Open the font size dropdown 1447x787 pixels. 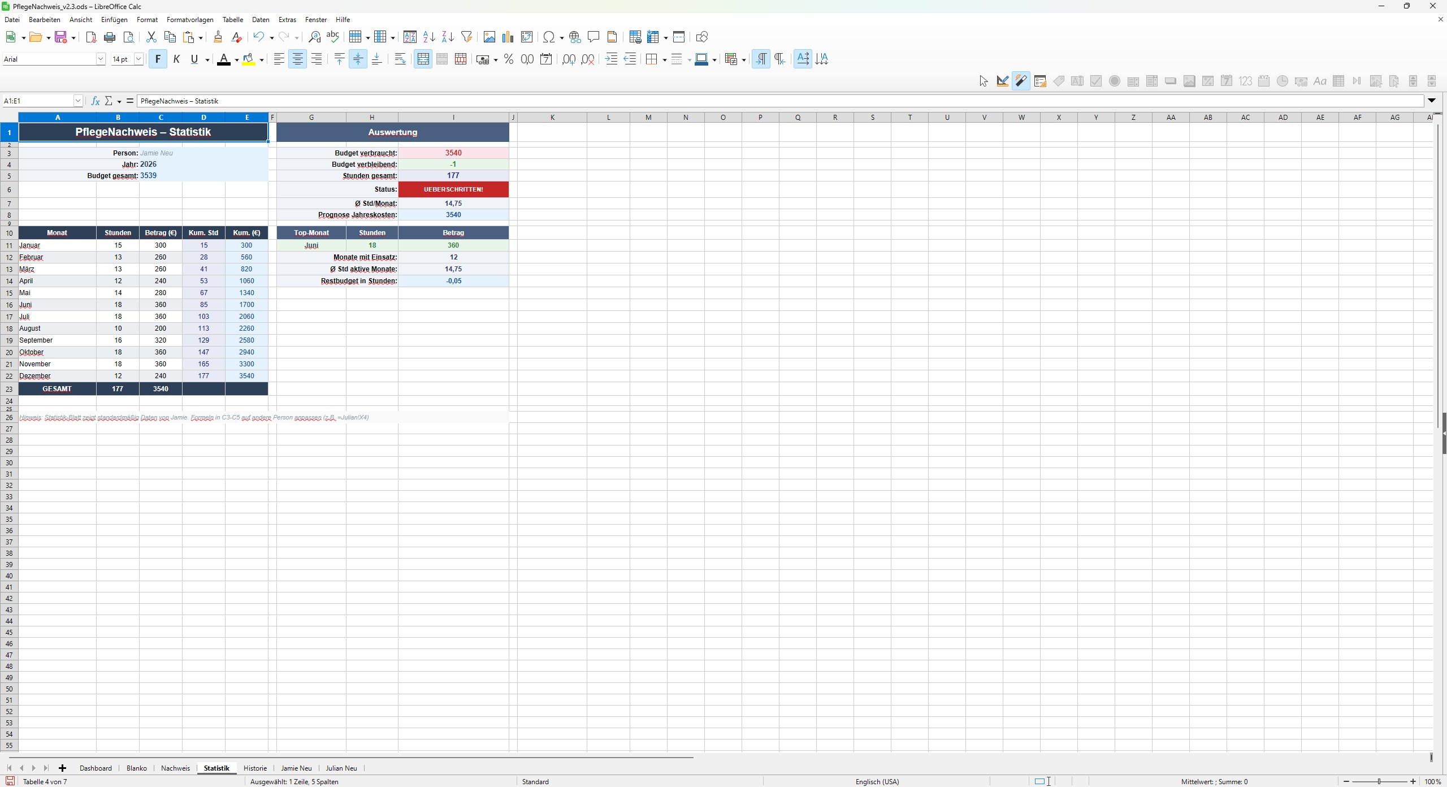[x=138, y=59]
